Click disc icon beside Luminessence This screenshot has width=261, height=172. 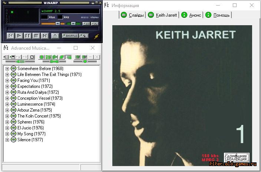click(x=13, y=104)
